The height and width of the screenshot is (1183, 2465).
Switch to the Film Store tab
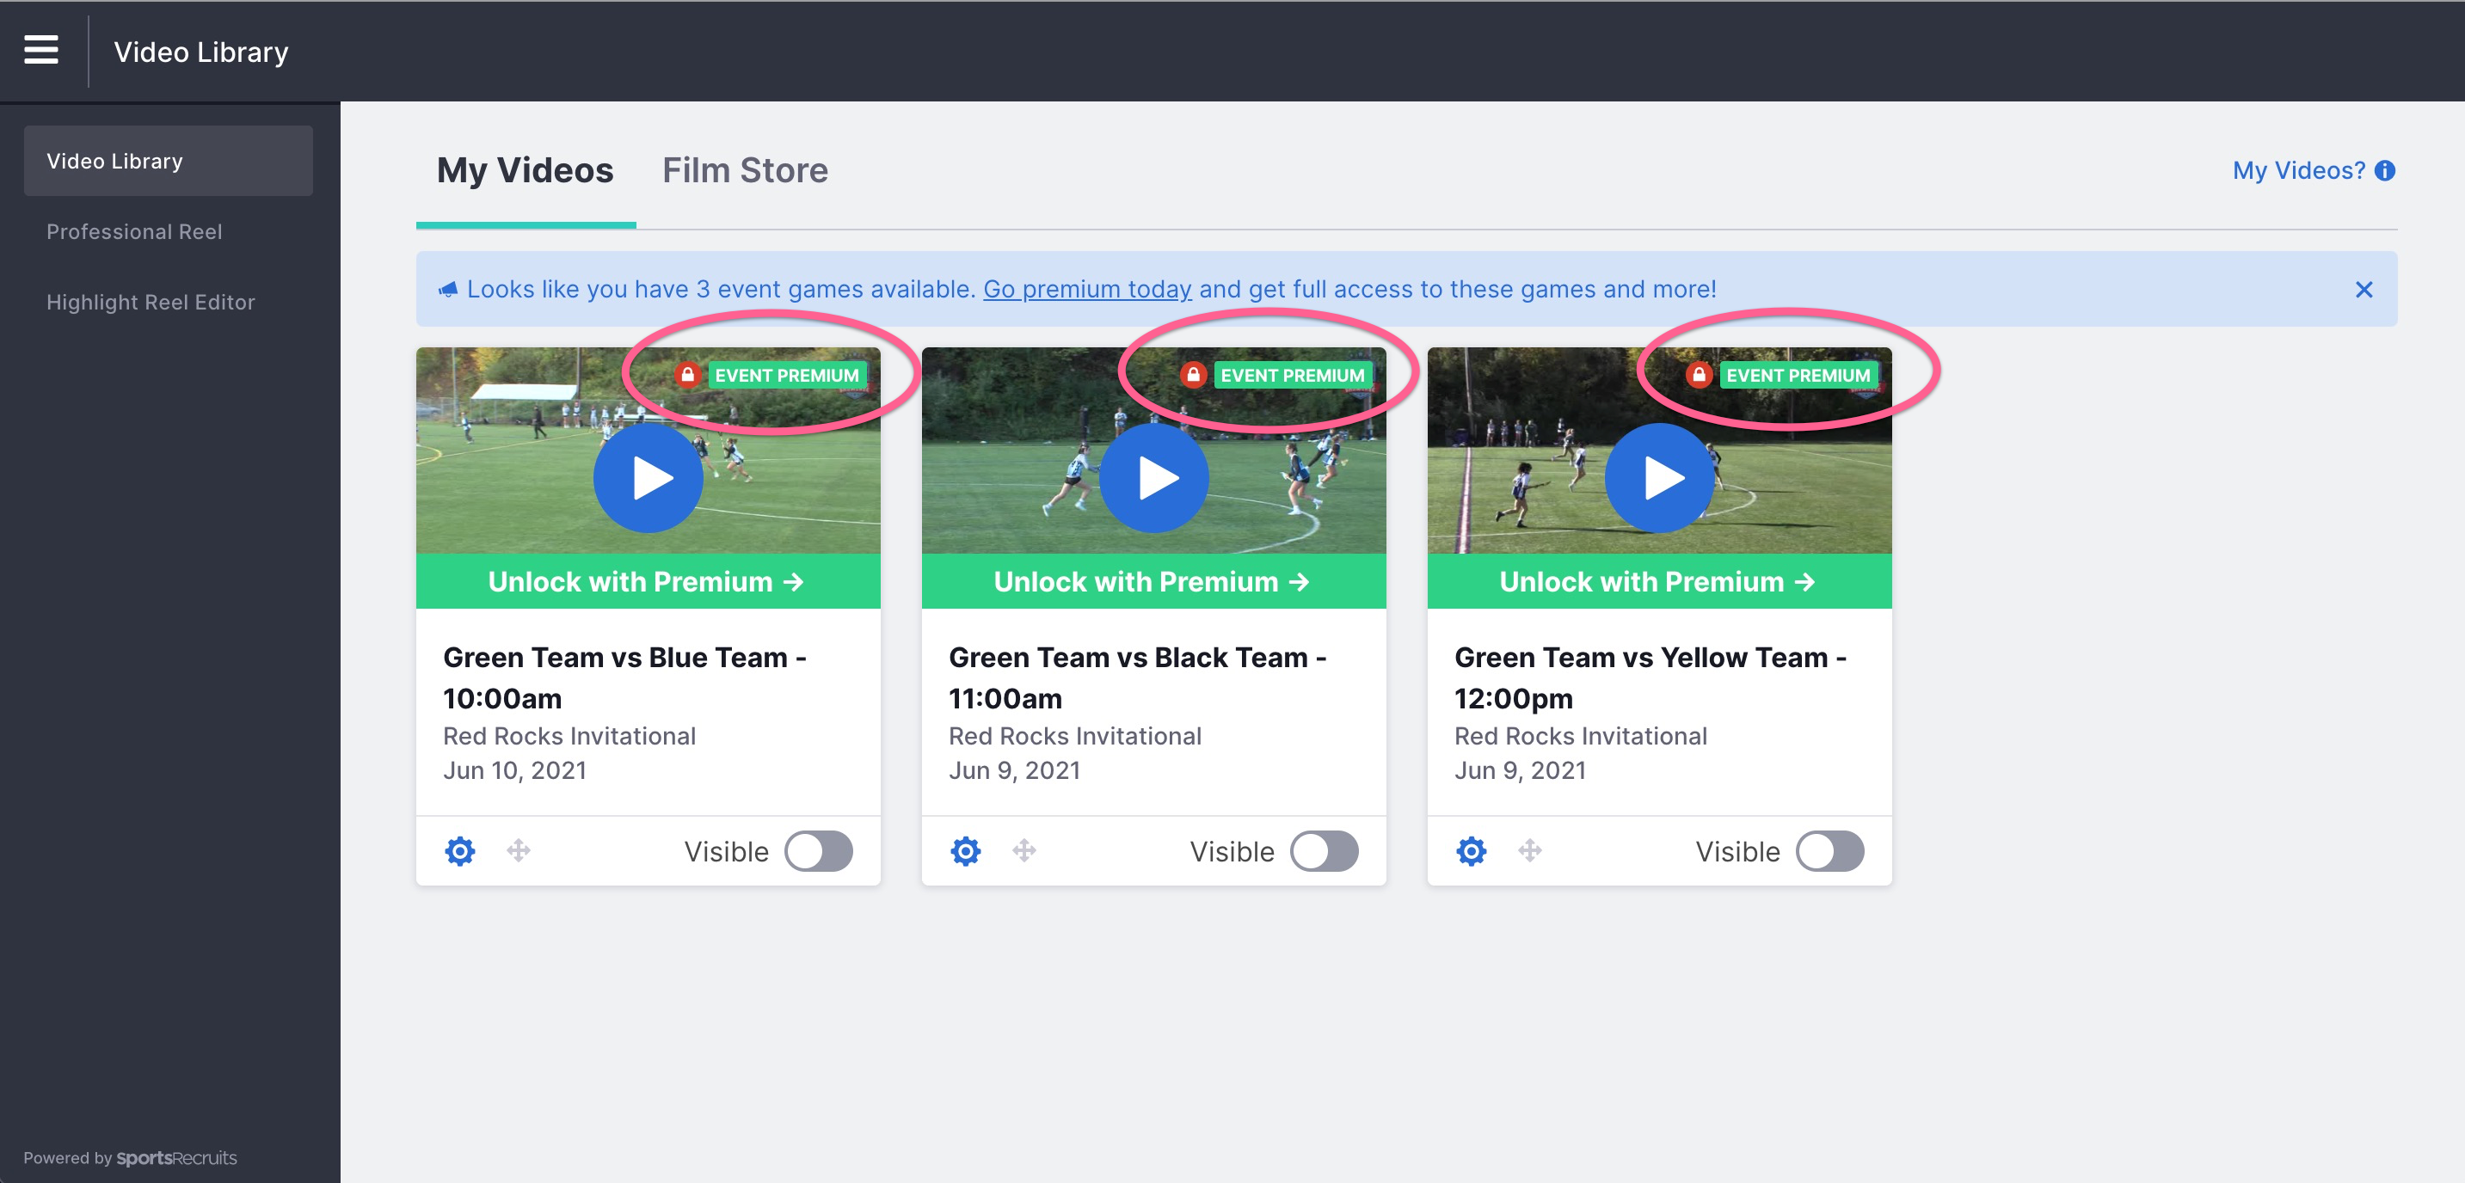coord(746,170)
